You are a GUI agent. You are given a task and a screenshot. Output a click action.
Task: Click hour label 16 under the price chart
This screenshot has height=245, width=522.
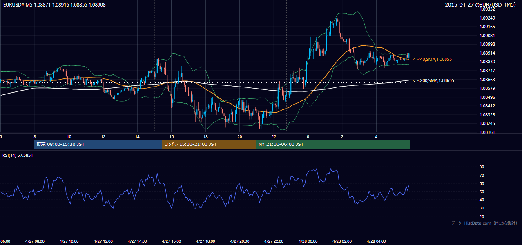pyautogui.click(x=172, y=136)
